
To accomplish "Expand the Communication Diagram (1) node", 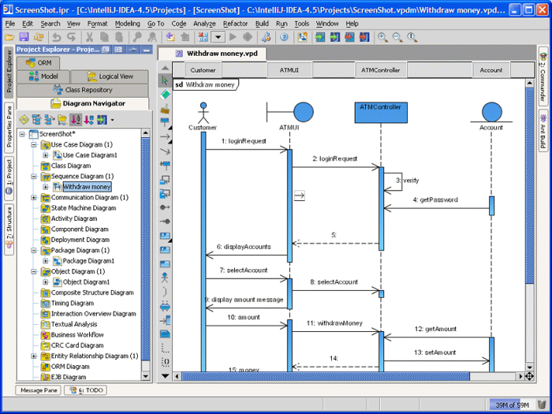I will (x=34, y=197).
